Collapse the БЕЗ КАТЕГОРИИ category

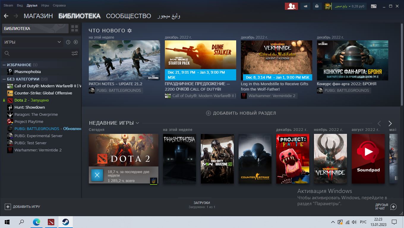tap(4, 79)
